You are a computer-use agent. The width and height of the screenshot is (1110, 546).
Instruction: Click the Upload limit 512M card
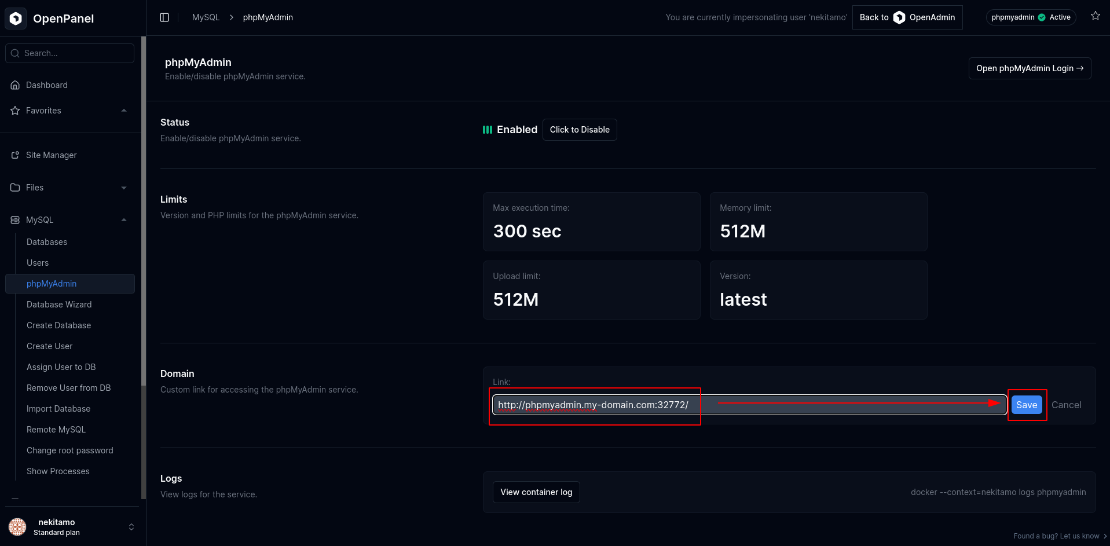pyautogui.click(x=592, y=290)
